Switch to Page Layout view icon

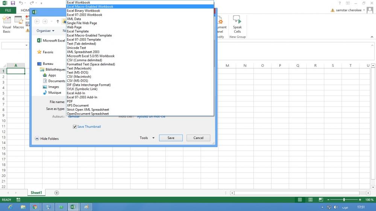point(310,199)
